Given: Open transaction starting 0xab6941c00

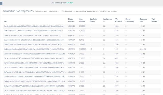Looking at the screenshot, I should [x=33, y=35].
